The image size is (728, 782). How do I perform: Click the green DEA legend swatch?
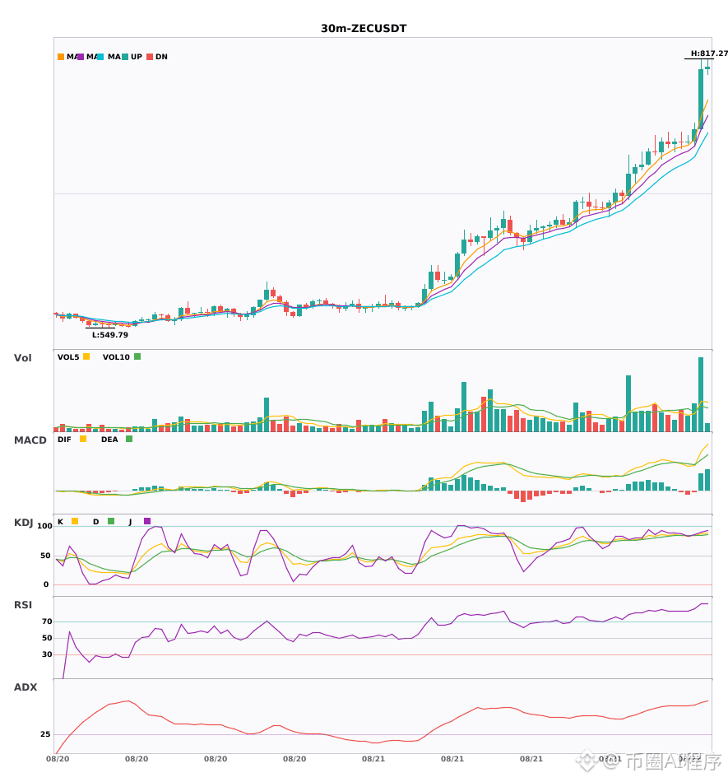(129, 439)
